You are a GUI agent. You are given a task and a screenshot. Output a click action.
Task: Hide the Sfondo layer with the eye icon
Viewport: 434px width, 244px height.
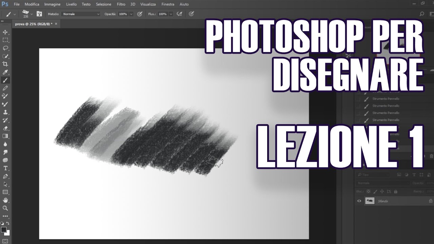pos(359,201)
